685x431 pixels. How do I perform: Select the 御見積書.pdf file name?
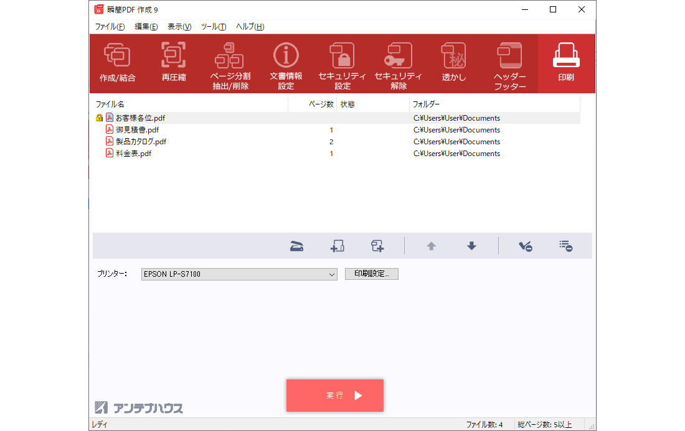point(137,129)
